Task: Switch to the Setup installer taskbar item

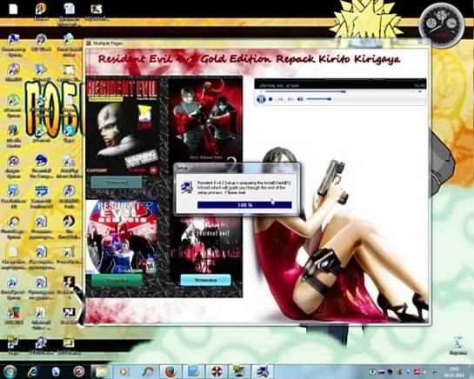Action: click(x=263, y=372)
